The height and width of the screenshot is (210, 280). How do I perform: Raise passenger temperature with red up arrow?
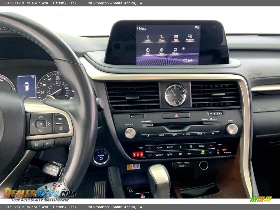tap(211, 146)
